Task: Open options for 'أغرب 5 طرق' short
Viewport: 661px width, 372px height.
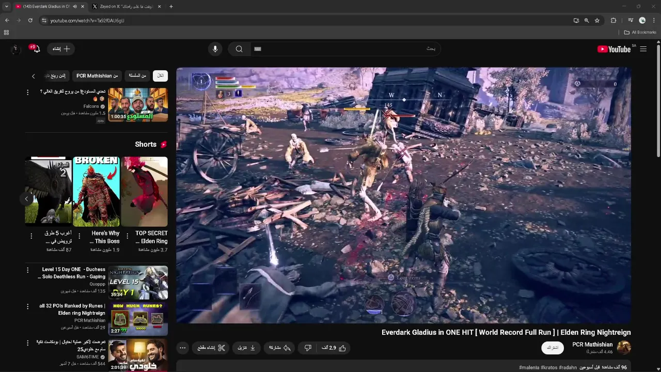Action: [31, 236]
